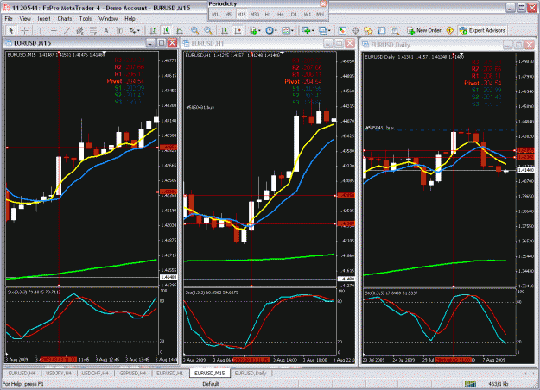Switch to line chart display
Screen dimensions: 540x390
pyautogui.click(x=180, y=30)
